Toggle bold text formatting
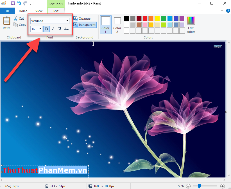This screenshot has width=231, height=189. [x=46, y=29]
